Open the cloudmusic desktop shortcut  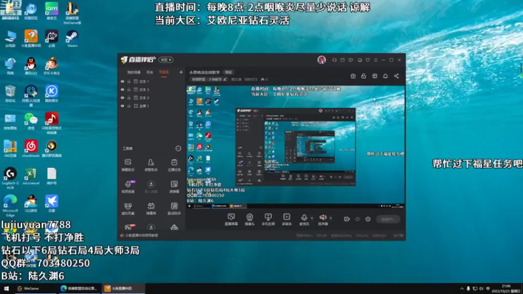pyautogui.click(x=31, y=149)
